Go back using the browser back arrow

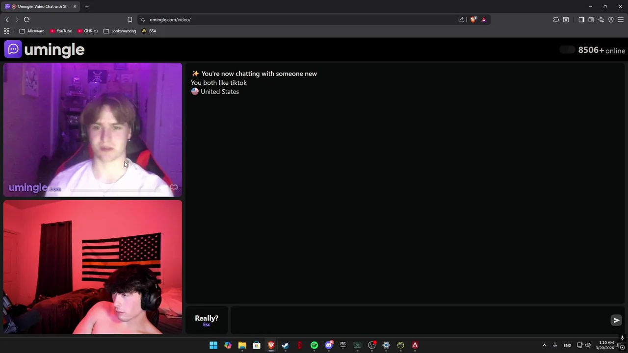[x=7, y=20]
